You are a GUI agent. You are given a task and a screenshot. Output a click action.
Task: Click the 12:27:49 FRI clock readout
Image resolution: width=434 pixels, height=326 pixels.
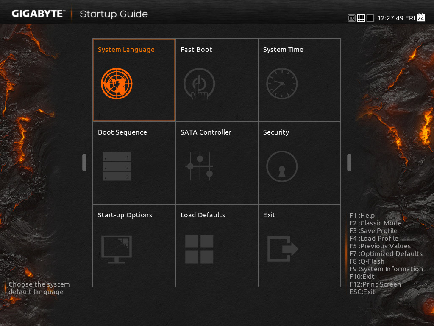tap(396, 18)
